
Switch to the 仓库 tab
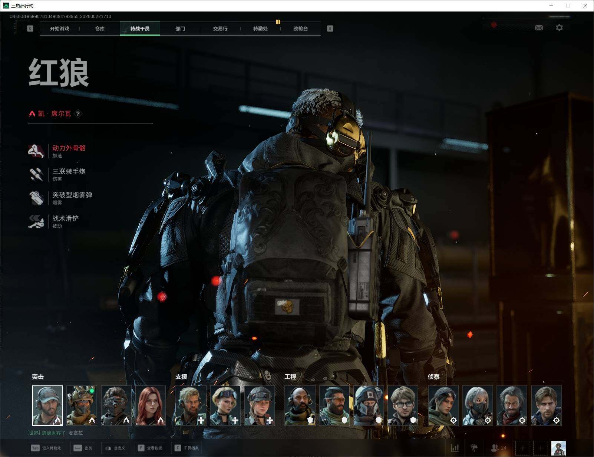point(100,29)
